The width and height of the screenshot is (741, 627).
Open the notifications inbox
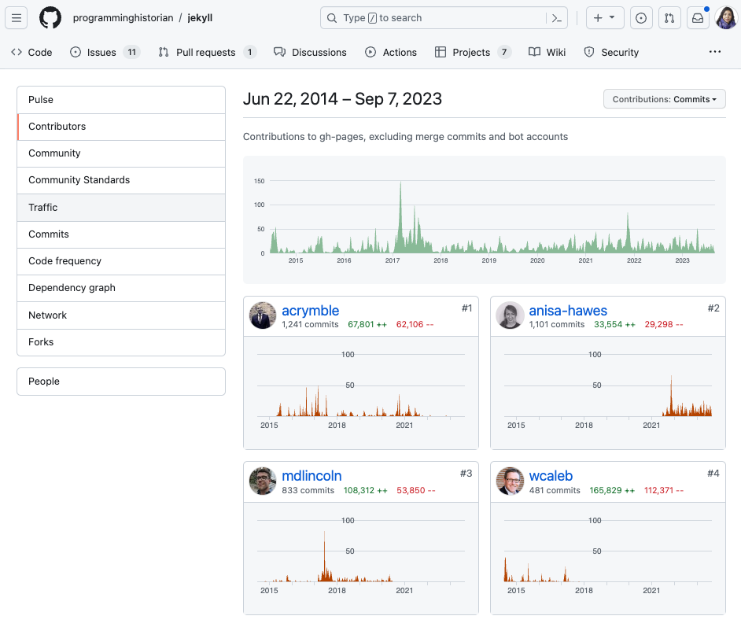click(x=697, y=17)
